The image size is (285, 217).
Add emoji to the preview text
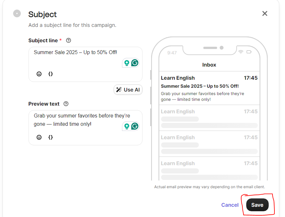pos(39,137)
